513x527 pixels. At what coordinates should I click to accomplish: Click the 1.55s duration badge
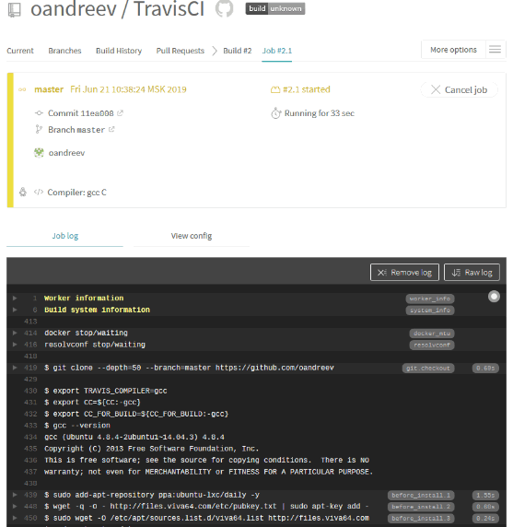click(x=485, y=495)
